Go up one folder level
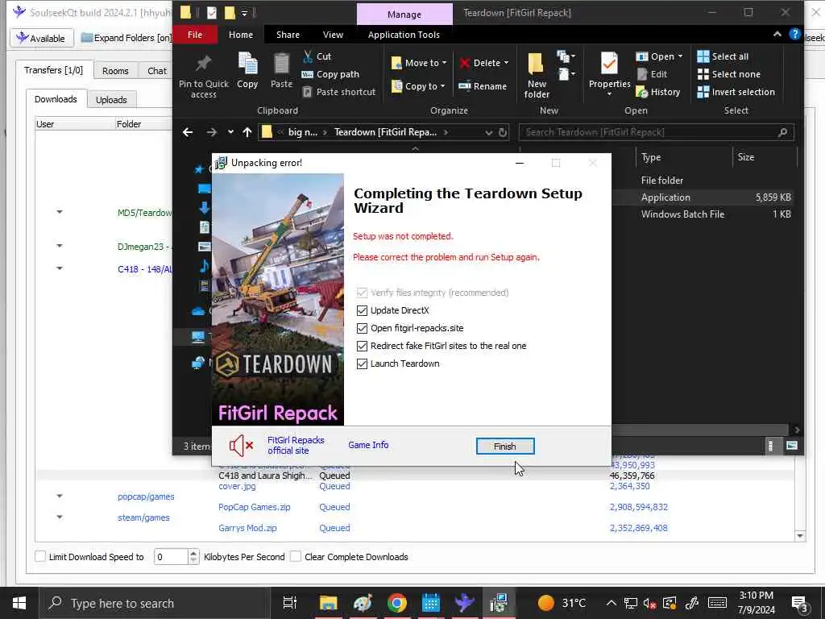 tap(247, 132)
